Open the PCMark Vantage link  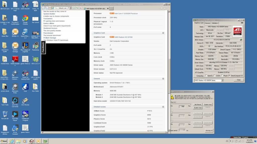50,38
